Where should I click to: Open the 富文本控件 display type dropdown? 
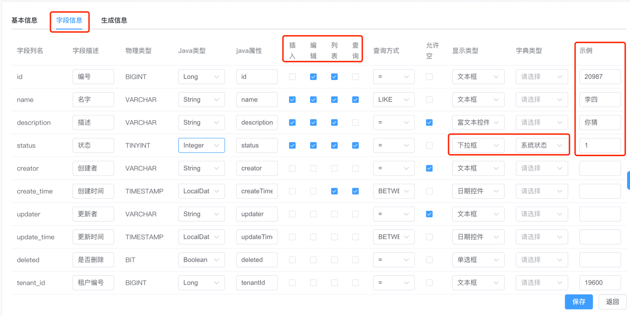(478, 122)
